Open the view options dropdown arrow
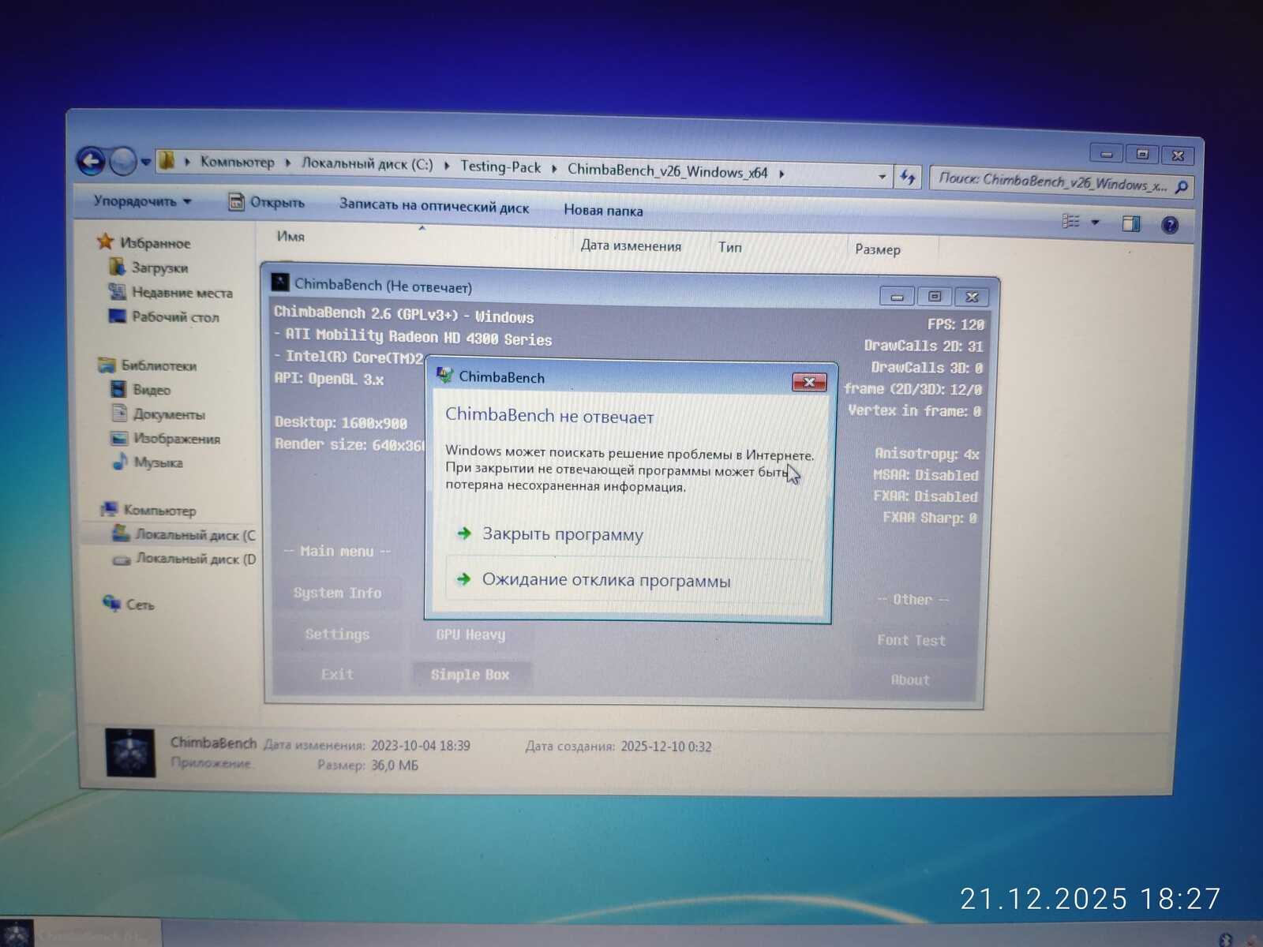This screenshot has width=1263, height=947. click(1095, 223)
